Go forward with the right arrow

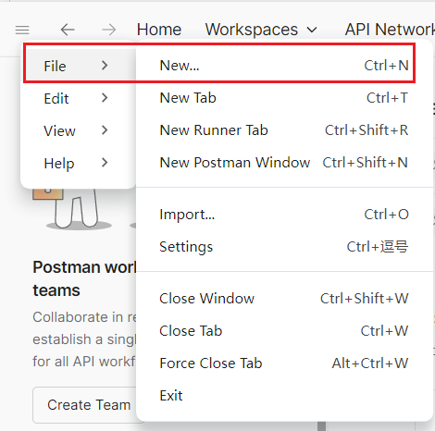pos(109,30)
